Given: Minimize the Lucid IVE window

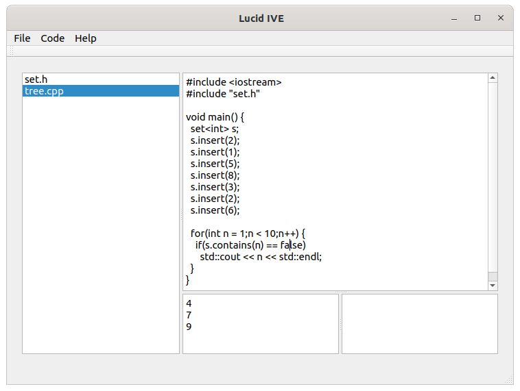Looking at the screenshot, I should tap(454, 18).
